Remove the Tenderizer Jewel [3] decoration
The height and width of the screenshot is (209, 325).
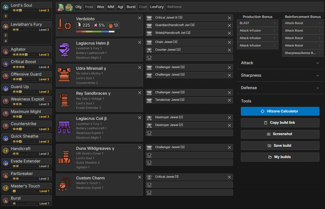click(229, 100)
